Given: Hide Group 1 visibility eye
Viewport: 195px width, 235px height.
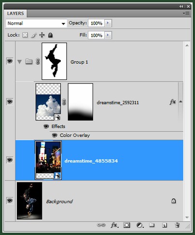Looking at the screenshot, I should (10, 61).
